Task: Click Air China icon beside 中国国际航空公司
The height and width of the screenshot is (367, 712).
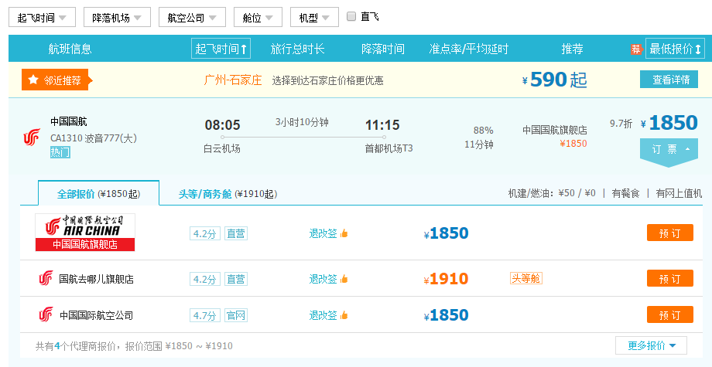Action: 46,314
